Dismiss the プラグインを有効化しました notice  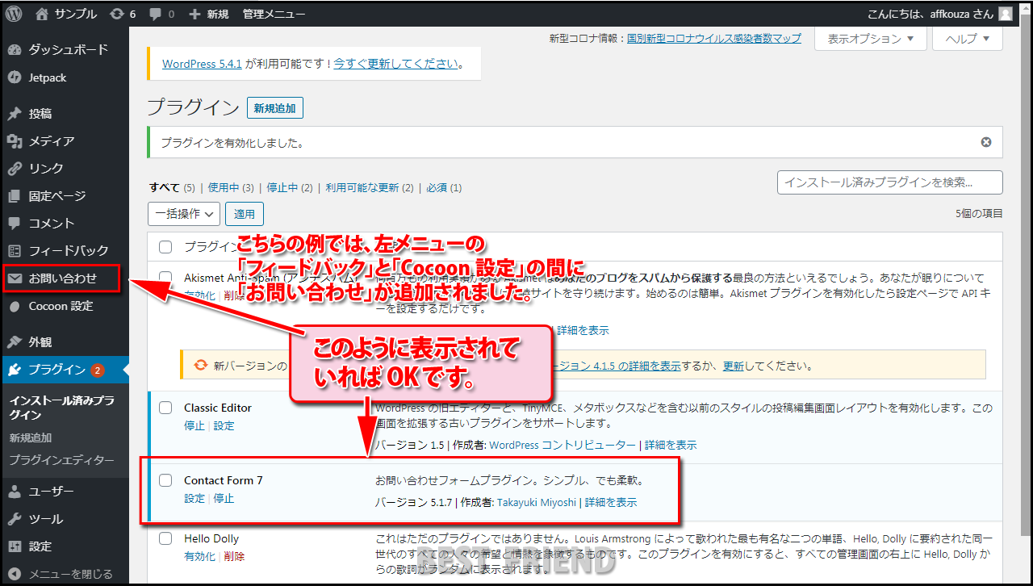[986, 142]
